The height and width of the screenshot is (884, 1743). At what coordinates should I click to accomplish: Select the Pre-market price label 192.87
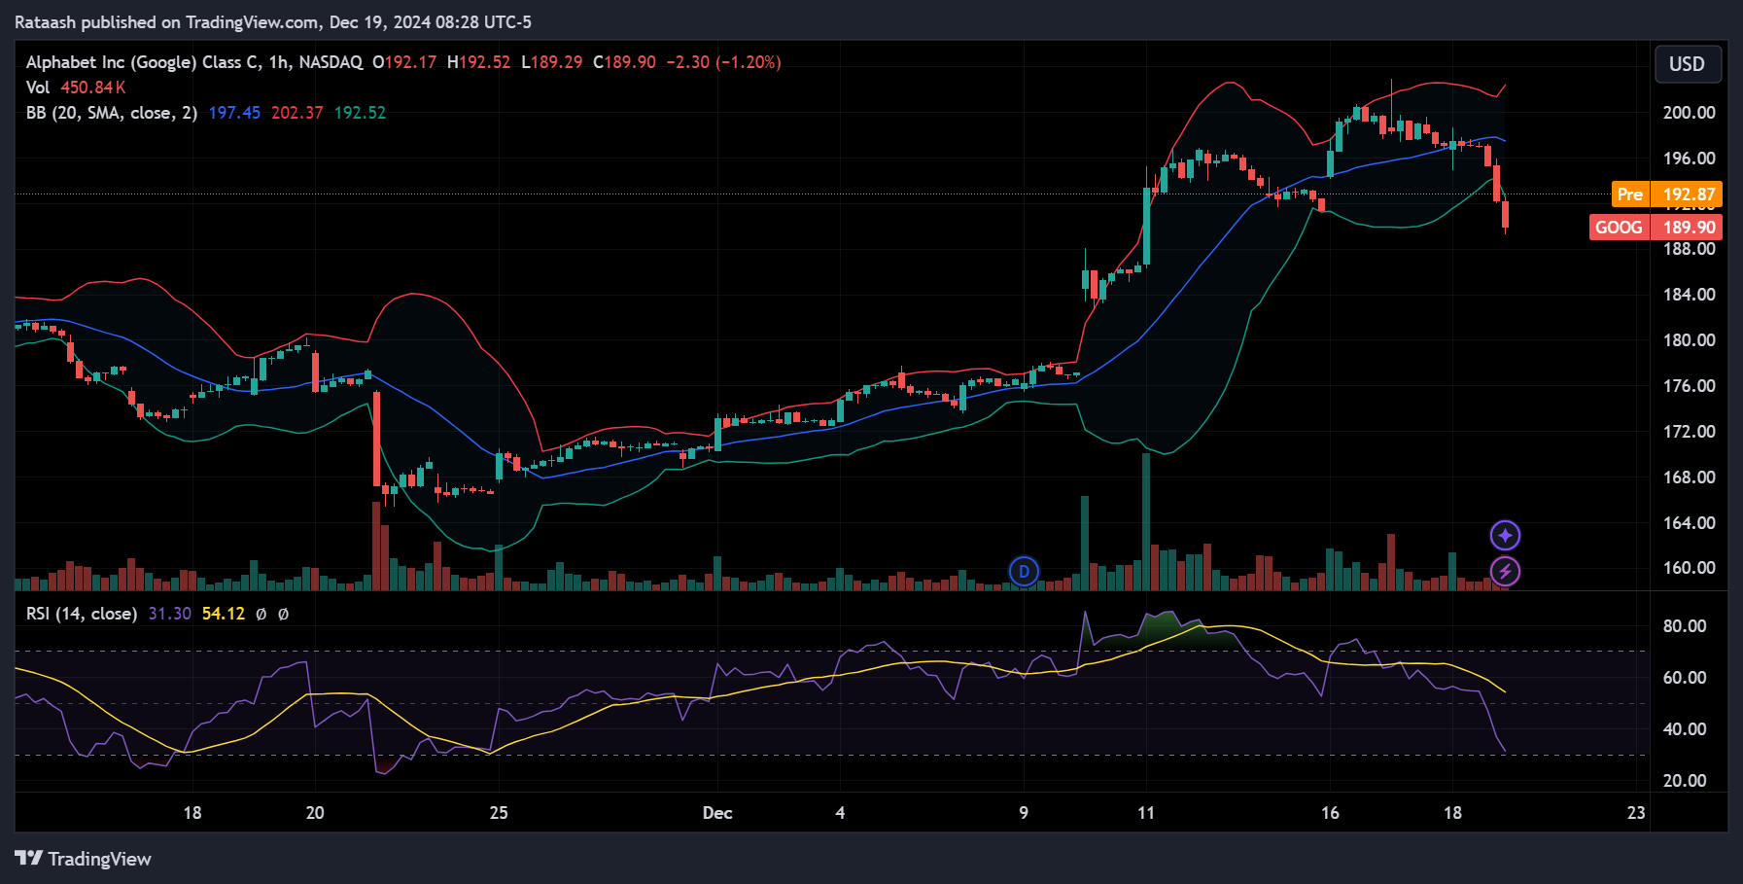coord(1666,194)
